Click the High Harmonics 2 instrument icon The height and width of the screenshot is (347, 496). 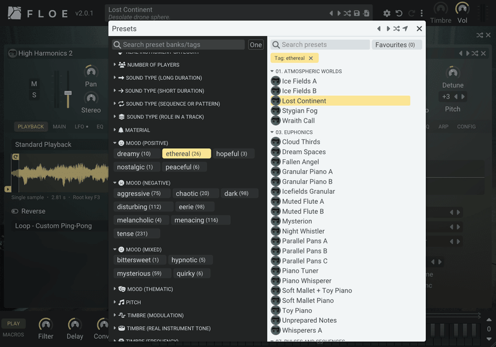[x=12, y=53]
